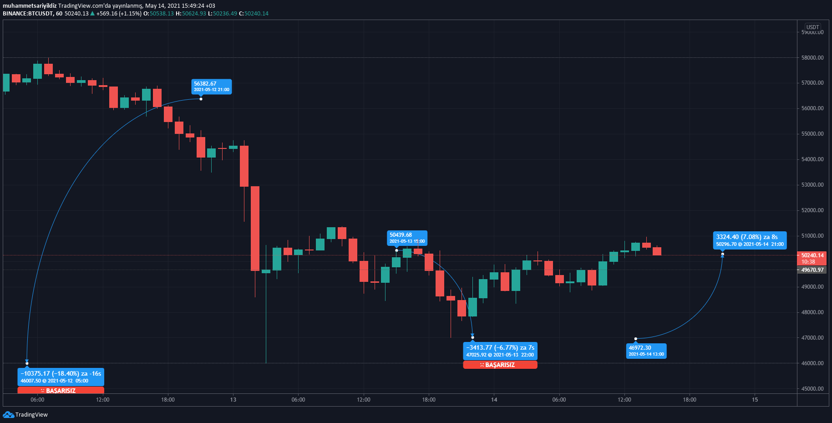Image resolution: width=832 pixels, height=423 pixels.
Task: Click the grey 49670.97 price axis label
Action: 812,270
